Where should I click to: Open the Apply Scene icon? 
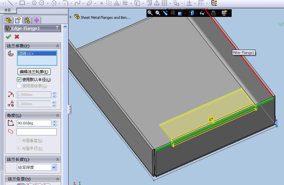(x=213, y=13)
